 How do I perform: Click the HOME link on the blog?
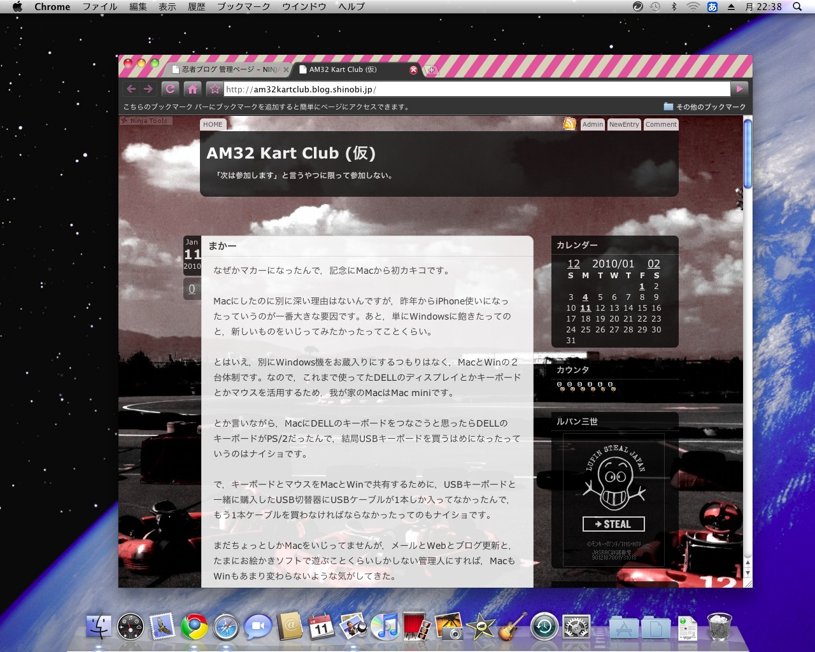pyautogui.click(x=213, y=125)
